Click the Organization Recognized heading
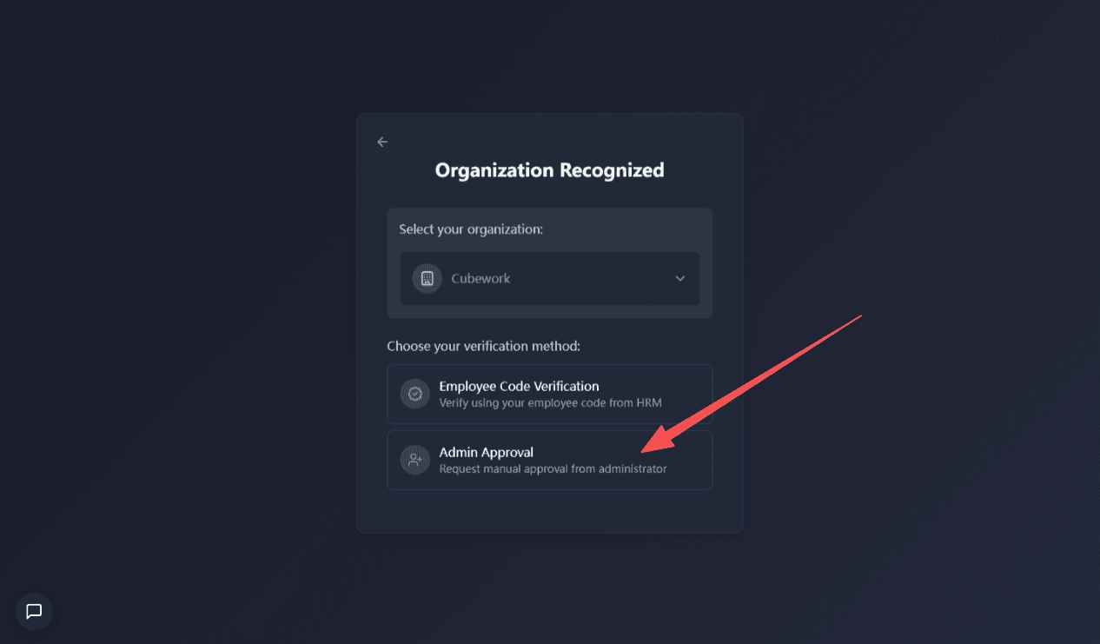This screenshot has width=1100, height=644. [549, 170]
